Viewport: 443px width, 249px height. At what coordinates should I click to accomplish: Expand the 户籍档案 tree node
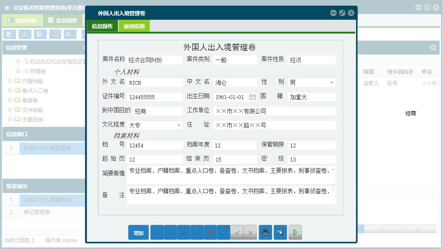10,81
